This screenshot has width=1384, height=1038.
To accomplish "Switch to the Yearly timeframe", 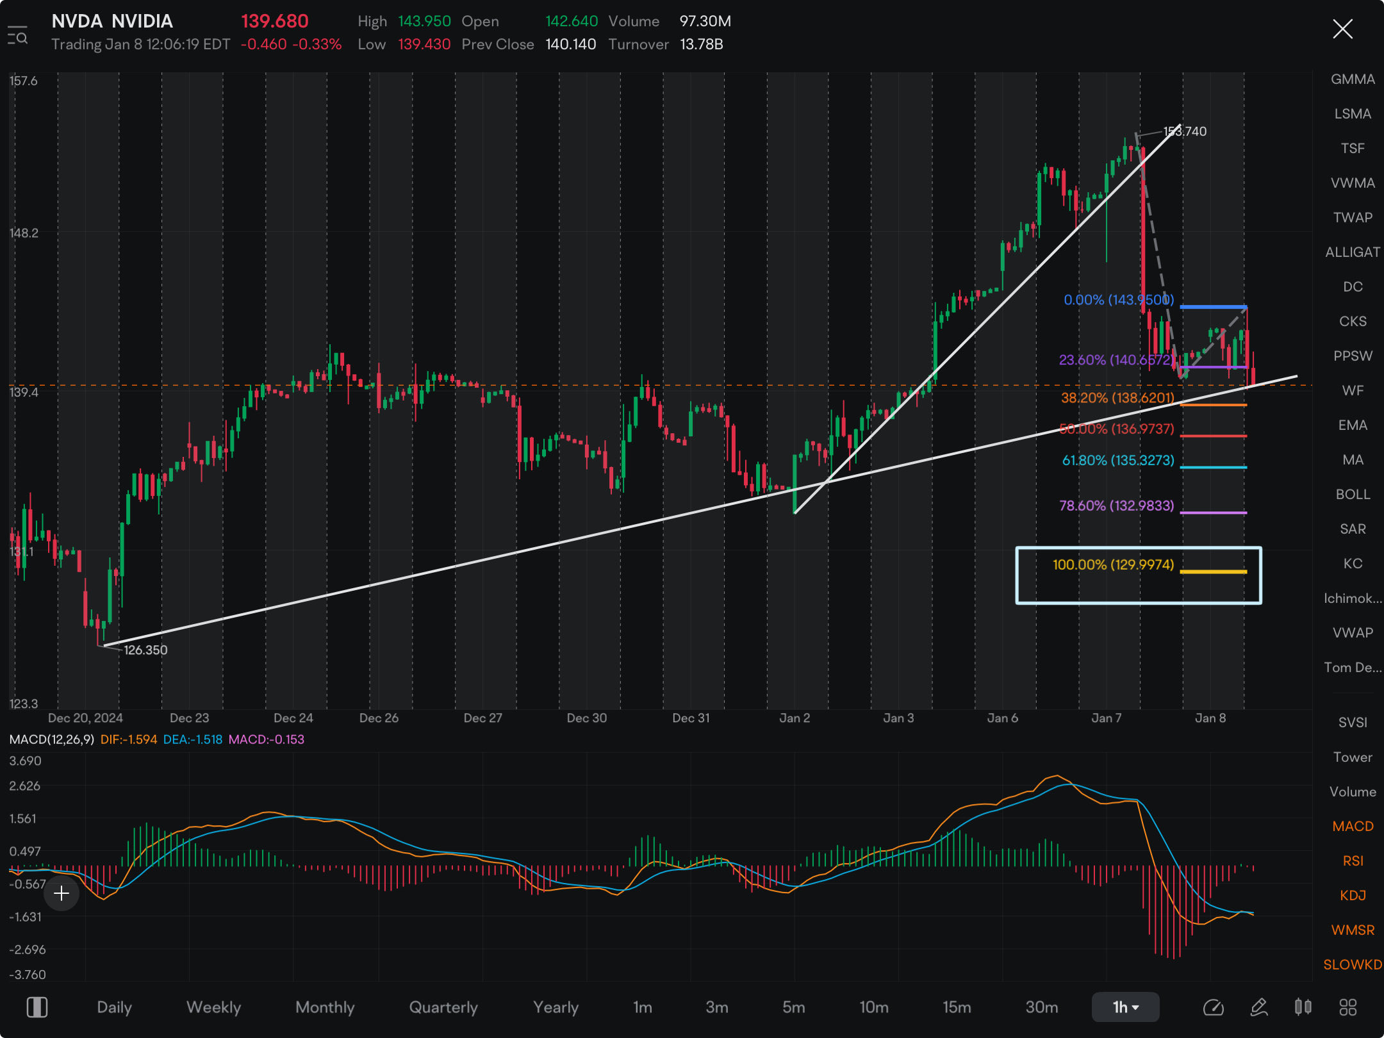I will [x=556, y=1007].
